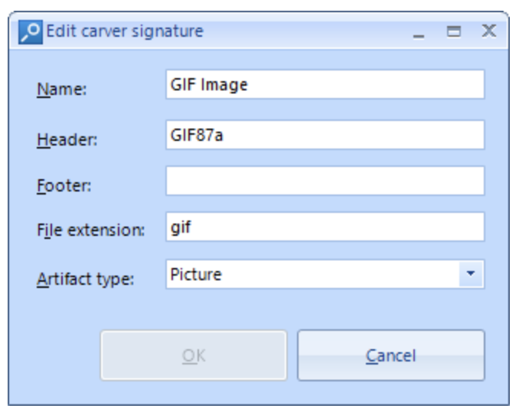Maximize the Edit carver signature dialog
Viewport: 519px width, 415px height.
tap(454, 32)
